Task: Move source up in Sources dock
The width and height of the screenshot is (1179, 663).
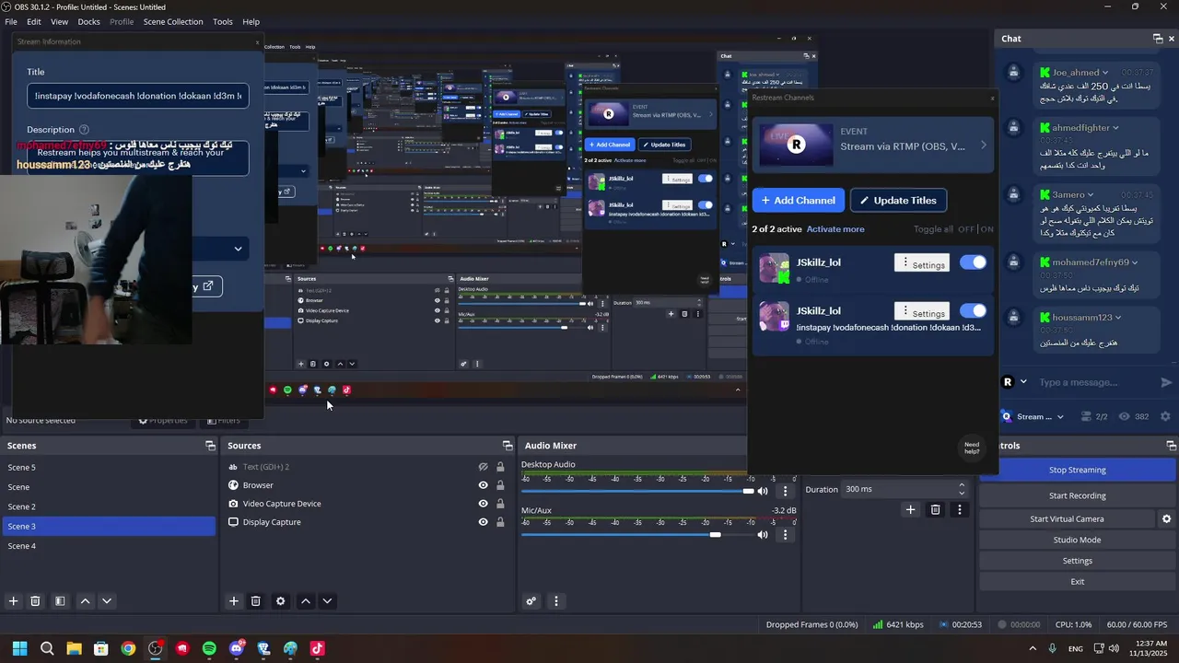Action: (x=306, y=601)
